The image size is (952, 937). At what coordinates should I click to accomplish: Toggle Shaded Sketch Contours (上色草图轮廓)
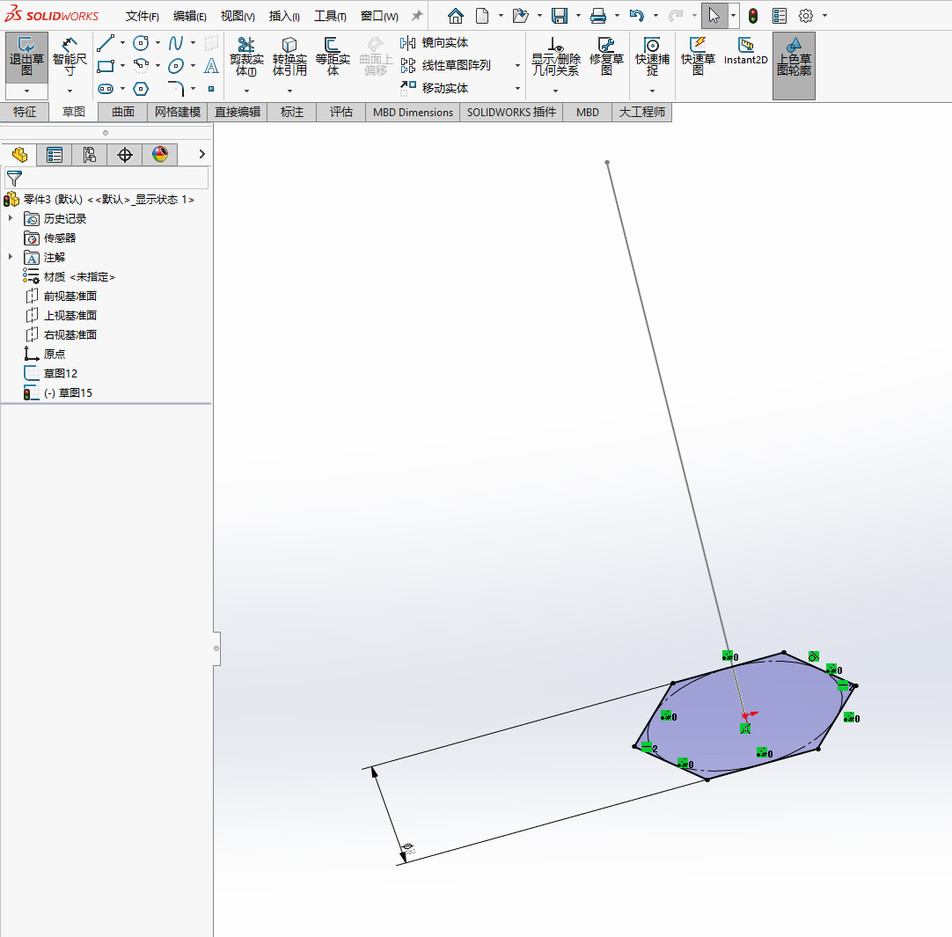794,57
